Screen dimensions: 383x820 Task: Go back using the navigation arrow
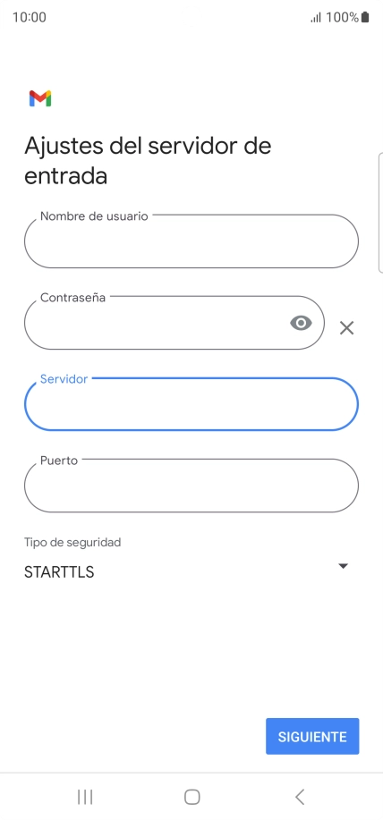pyautogui.click(x=299, y=797)
